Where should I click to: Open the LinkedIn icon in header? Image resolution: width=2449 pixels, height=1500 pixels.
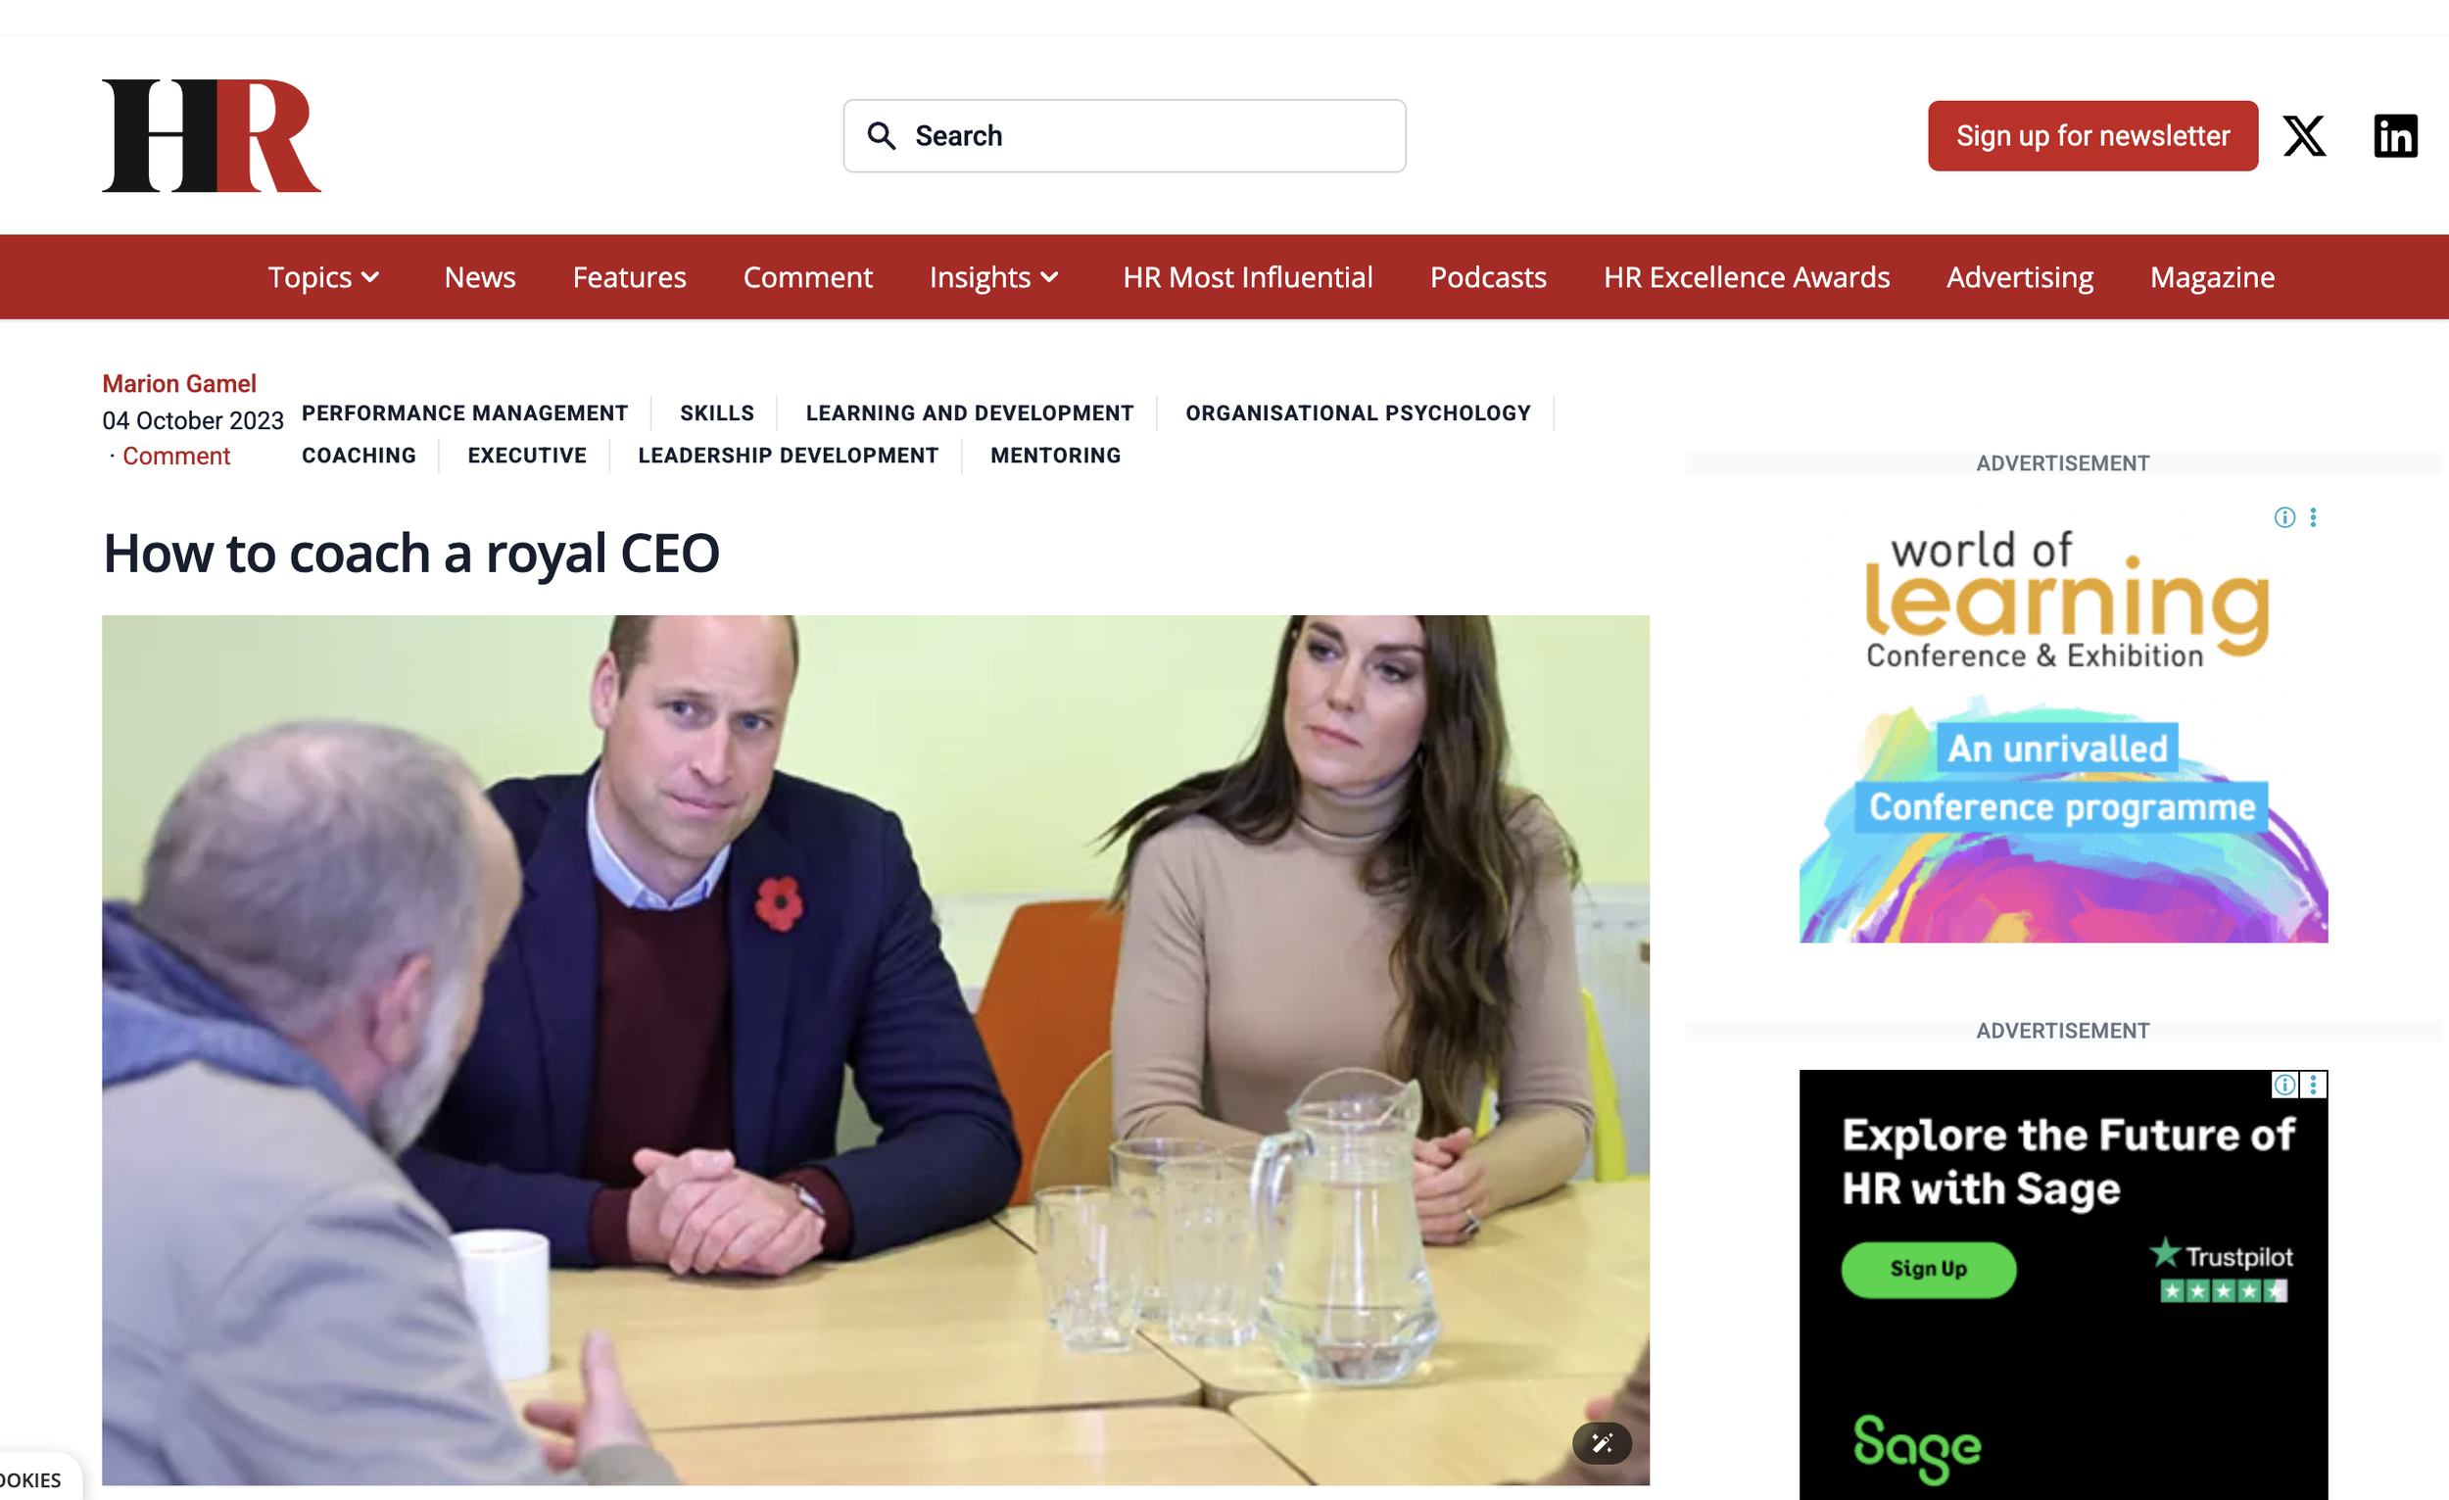(x=2395, y=136)
